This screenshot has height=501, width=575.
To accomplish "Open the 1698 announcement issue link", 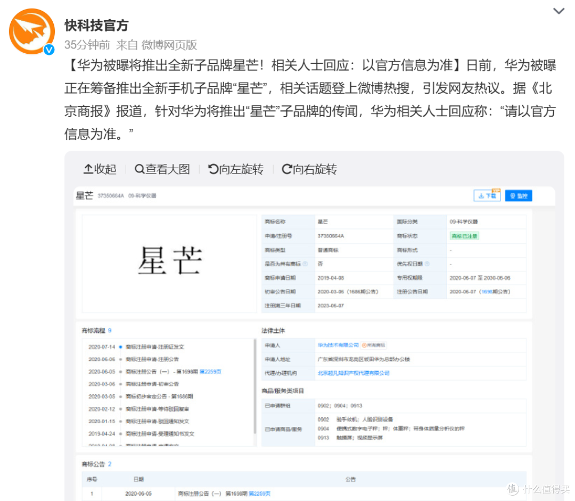I will click(487, 292).
